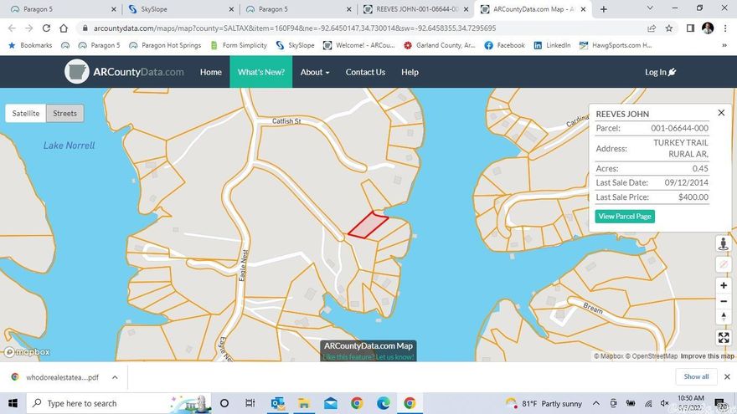The height and width of the screenshot is (414, 737).
Task: Show more bookmarks with the chevron
Action: point(724,45)
